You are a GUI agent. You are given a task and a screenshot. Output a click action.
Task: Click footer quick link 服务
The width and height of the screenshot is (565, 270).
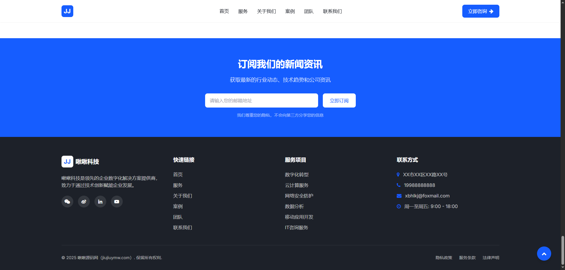178,185
